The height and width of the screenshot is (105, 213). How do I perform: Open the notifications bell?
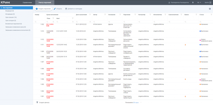(193, 2)
